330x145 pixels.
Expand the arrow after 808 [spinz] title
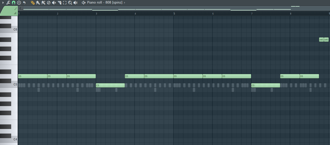tap(125, 2)
